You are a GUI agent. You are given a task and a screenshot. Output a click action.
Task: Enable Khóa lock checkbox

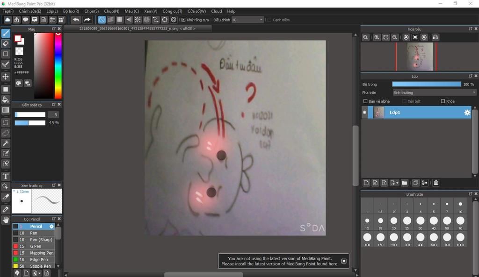pos(443,101)
